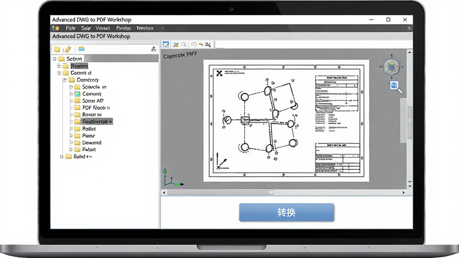
Task: Select the Doardrey folder in the tree
Action: 87,80
